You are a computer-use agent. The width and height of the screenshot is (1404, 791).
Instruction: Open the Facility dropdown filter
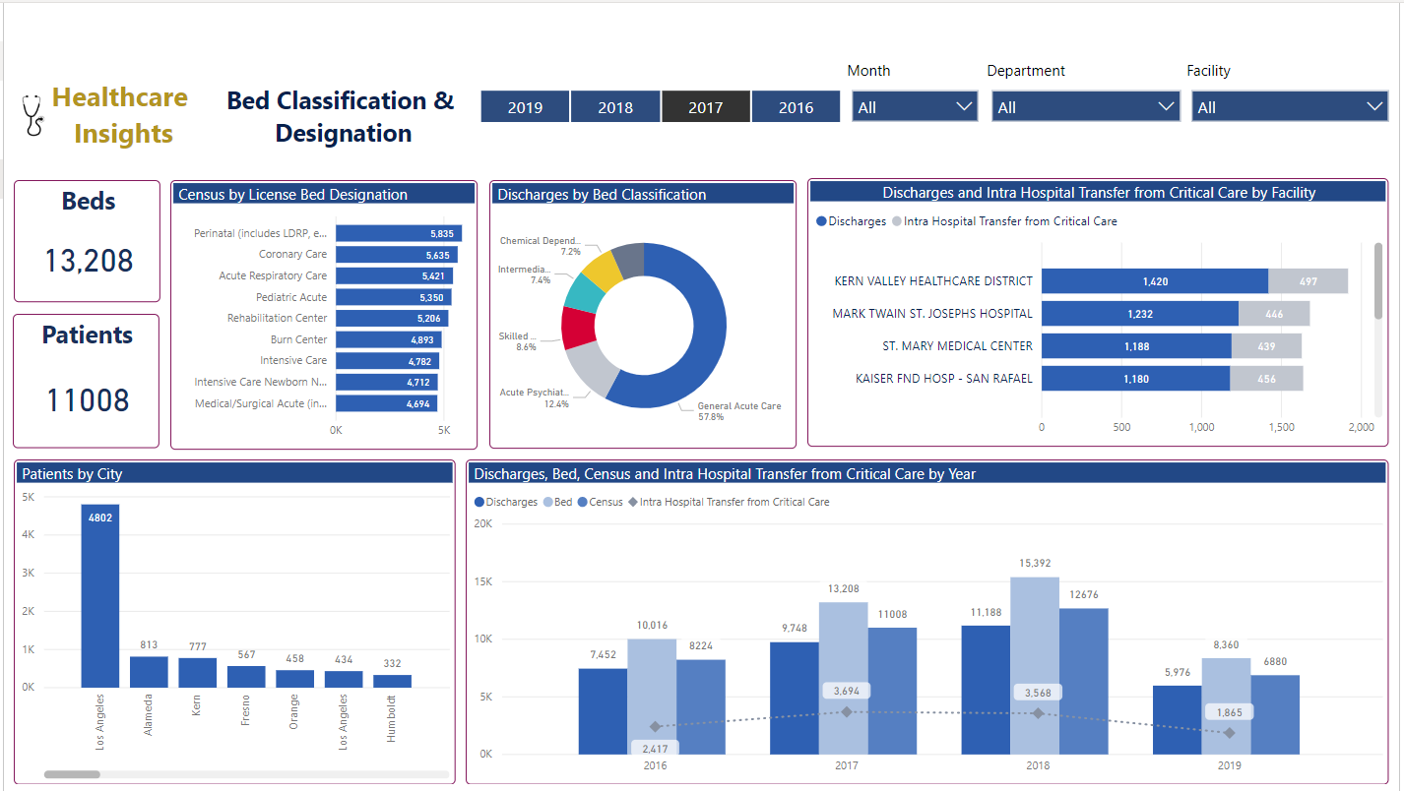point(1289,107)
